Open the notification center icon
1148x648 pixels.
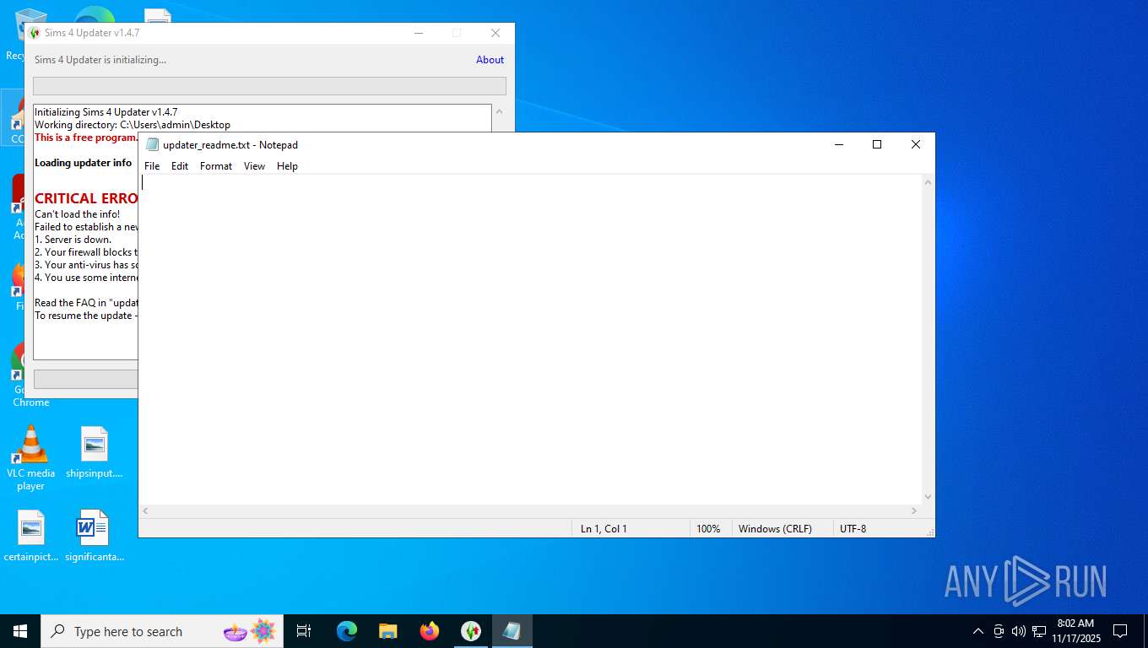(1120, 631)
